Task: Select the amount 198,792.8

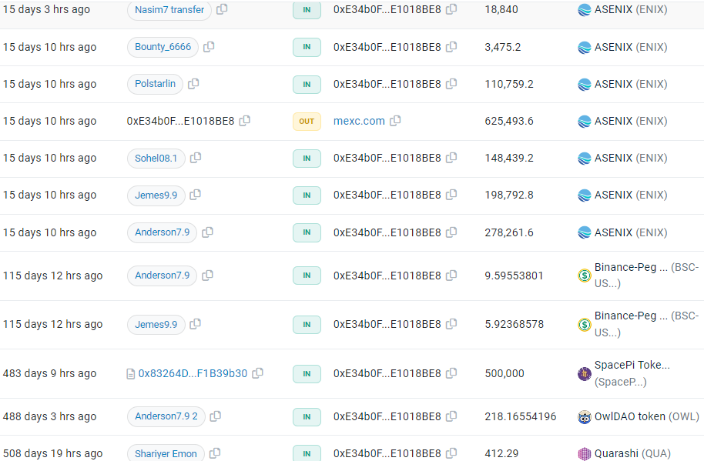Action: (x=508, y=195)
